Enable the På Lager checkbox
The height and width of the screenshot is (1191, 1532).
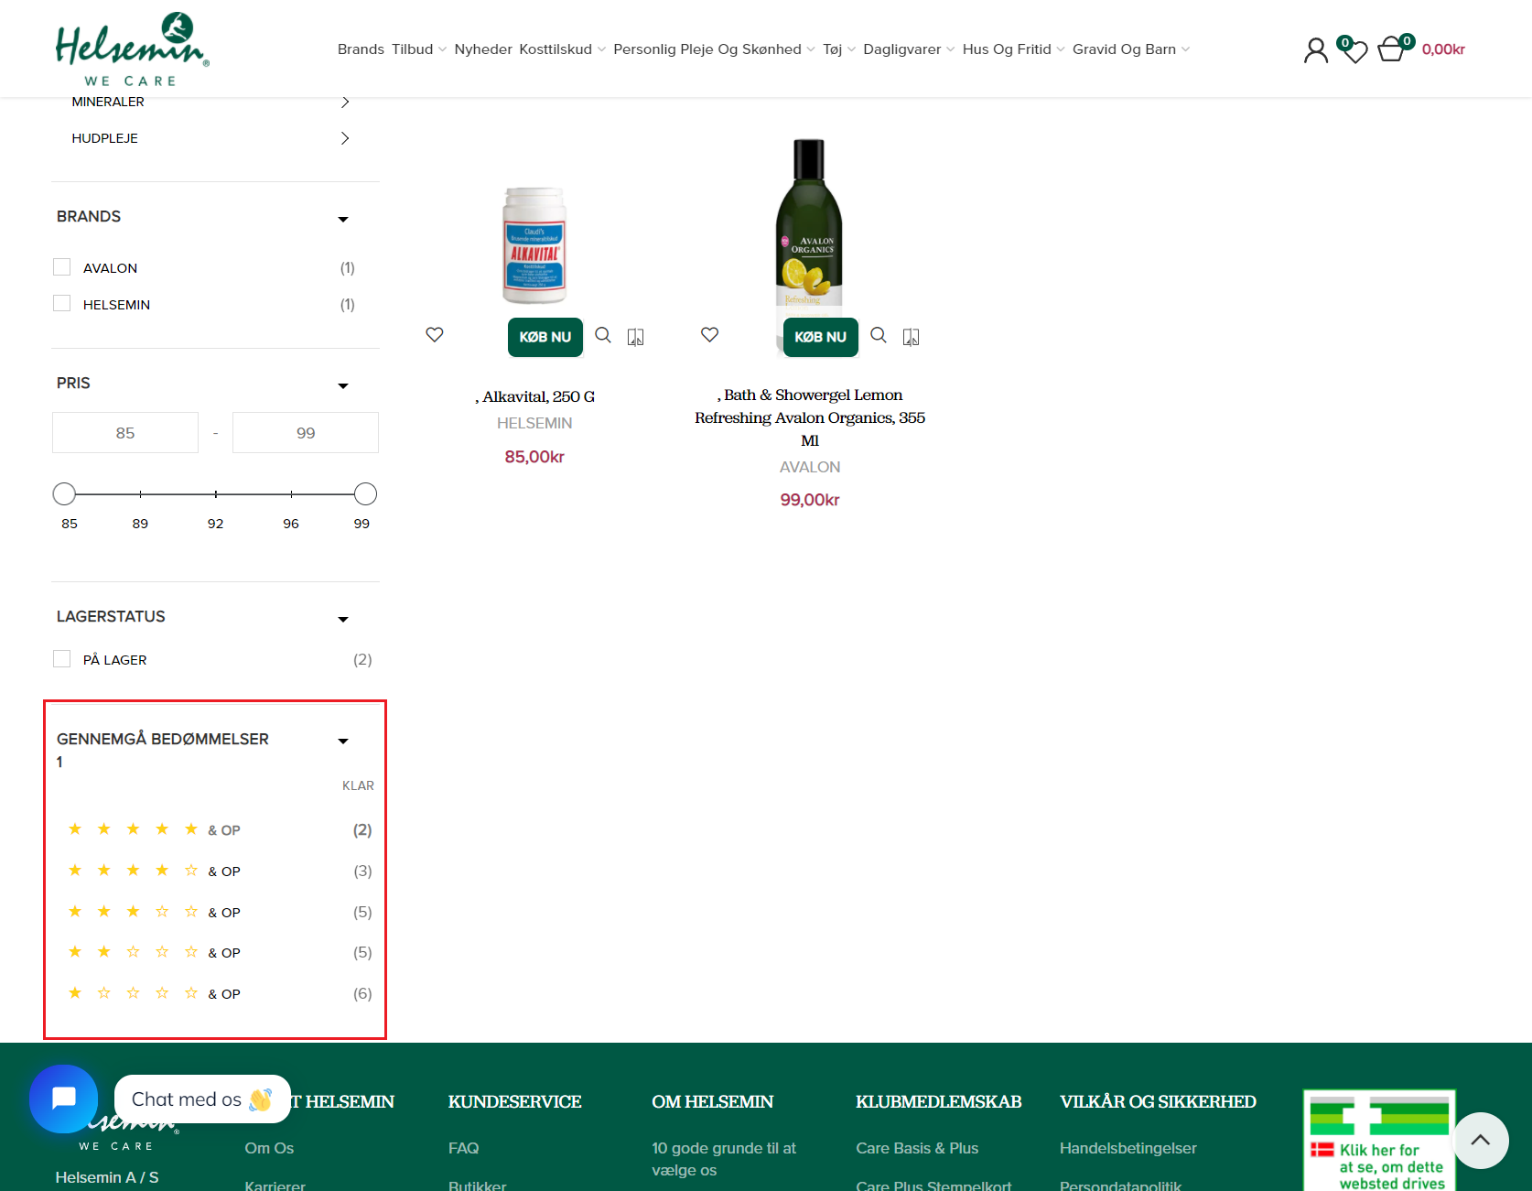(62, 659)
